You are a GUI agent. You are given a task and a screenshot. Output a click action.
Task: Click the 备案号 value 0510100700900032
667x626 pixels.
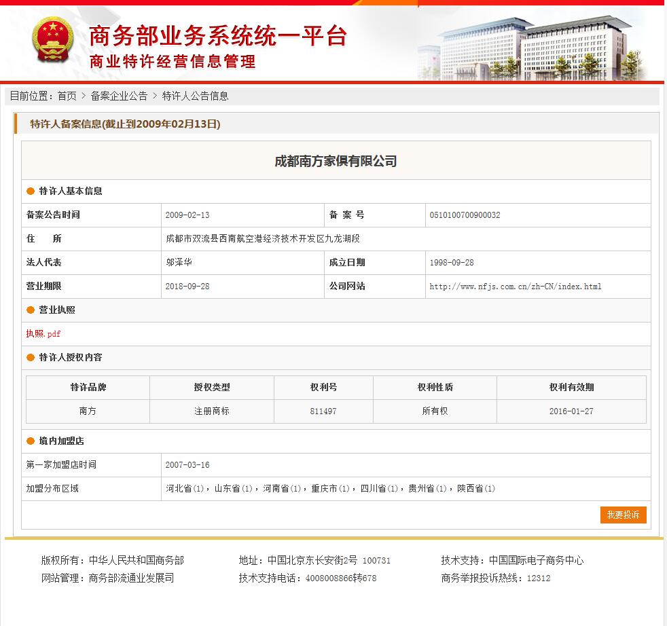pyautogui.click(x=465, y=215)
